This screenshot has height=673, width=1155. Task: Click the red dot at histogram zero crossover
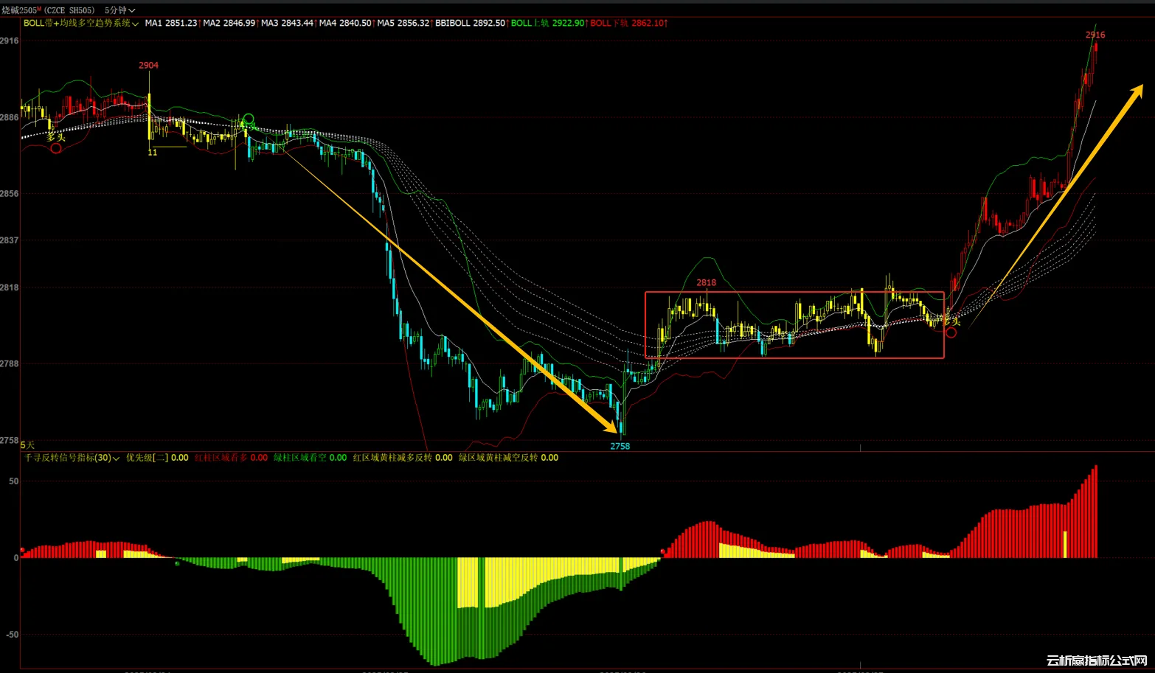click(x=663, y=551)
